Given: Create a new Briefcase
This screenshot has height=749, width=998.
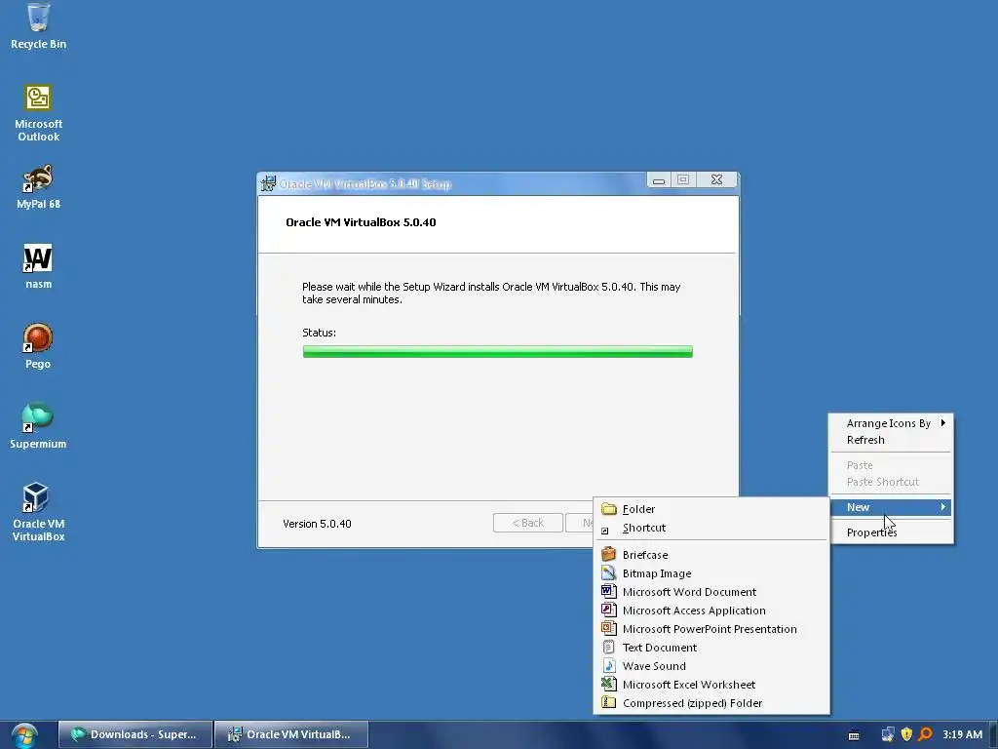Looking at the screenshot, I should point(711,554).
